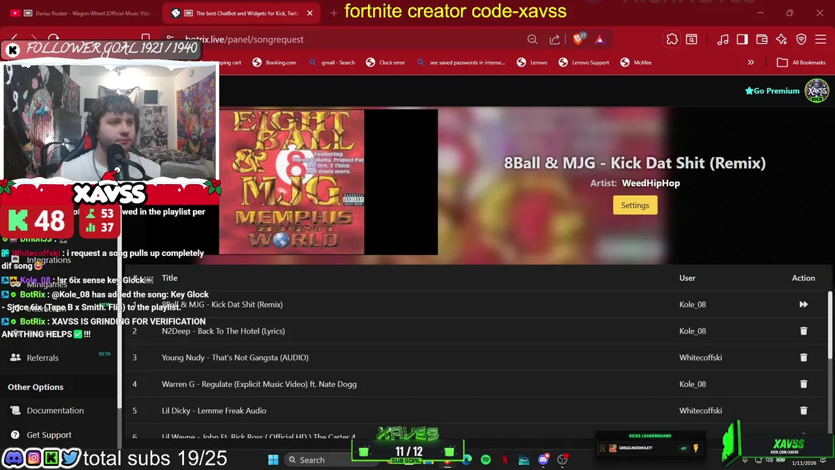Delete Warren G - Regulate song request
835x470 pixels.
(803, 384)
